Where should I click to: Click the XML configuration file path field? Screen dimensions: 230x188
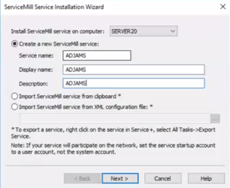(114, 119)
